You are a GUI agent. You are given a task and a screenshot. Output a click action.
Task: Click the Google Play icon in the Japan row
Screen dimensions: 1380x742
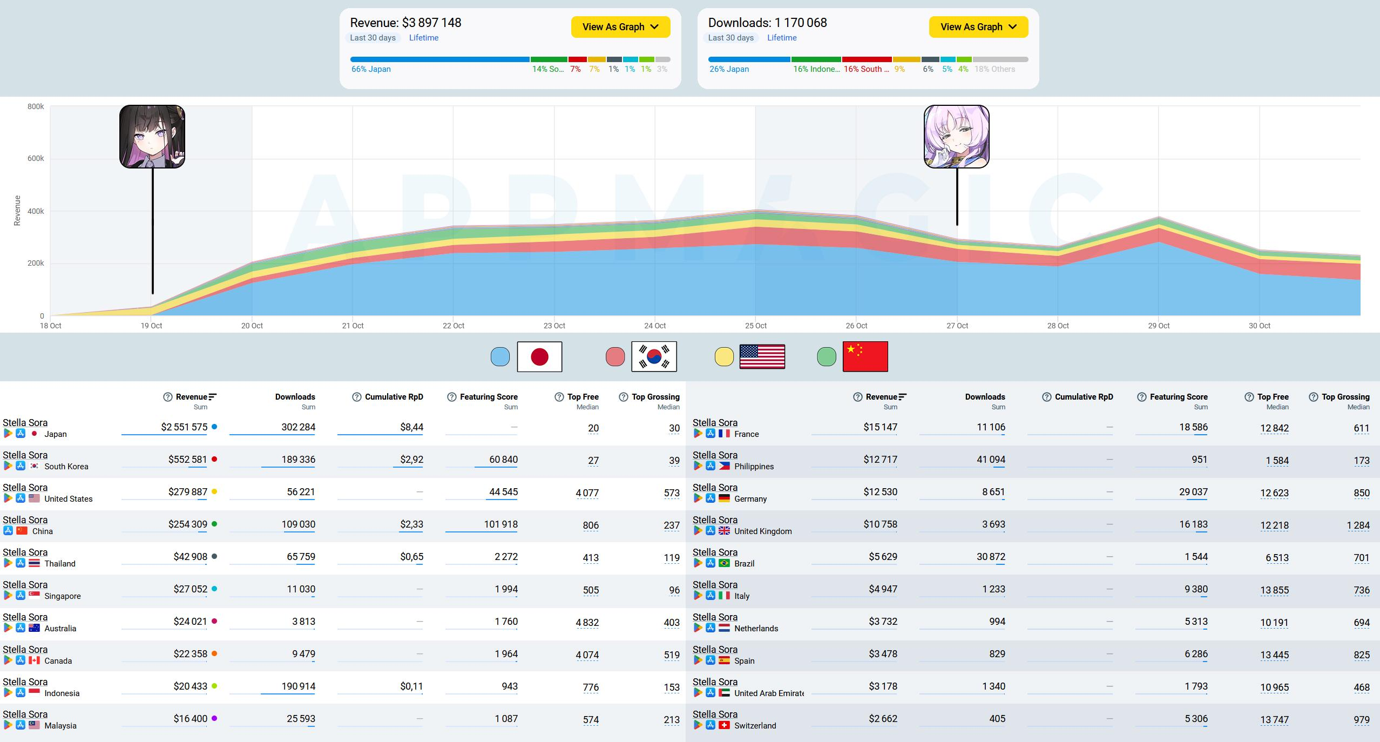click(8, 434)
